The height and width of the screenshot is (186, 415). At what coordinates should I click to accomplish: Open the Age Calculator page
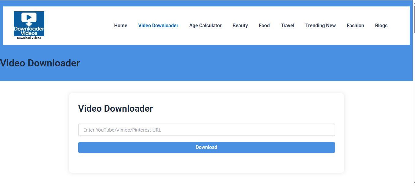[x=205, y=25]
